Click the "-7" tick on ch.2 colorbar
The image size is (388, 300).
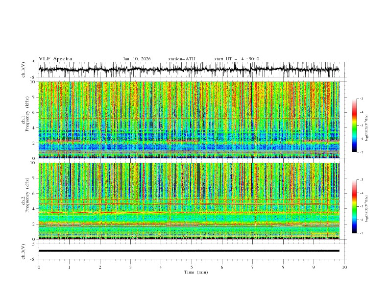tap(361, 233)
